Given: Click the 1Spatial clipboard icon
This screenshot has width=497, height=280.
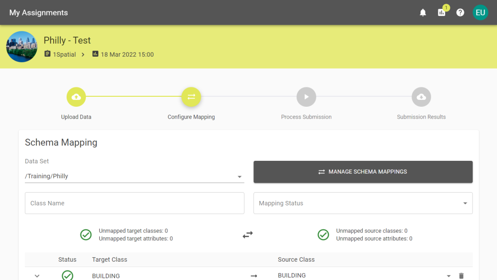Looking at the screenshot, I should click(47, 54).
